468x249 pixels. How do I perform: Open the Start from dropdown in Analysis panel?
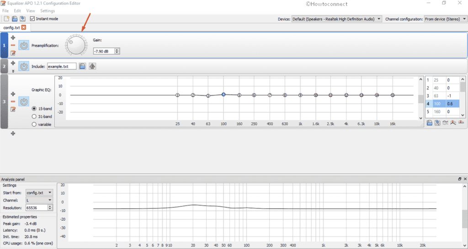point(39,193)
